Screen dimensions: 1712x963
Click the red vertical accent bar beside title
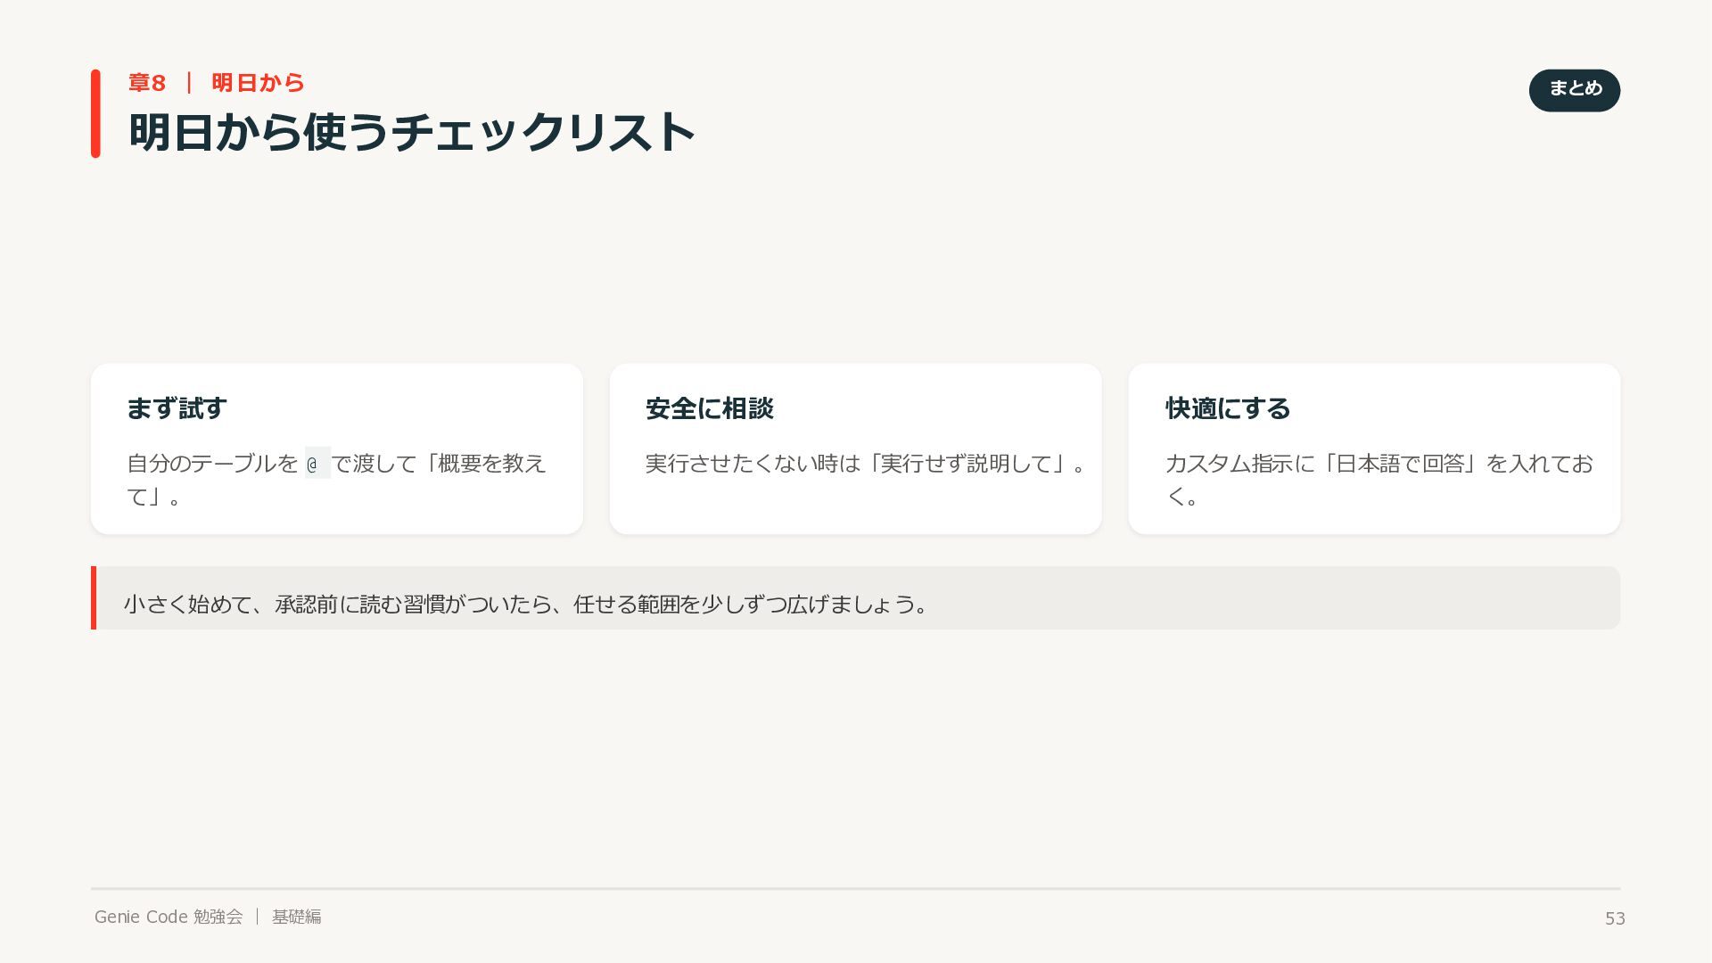[x=95, y=113]
